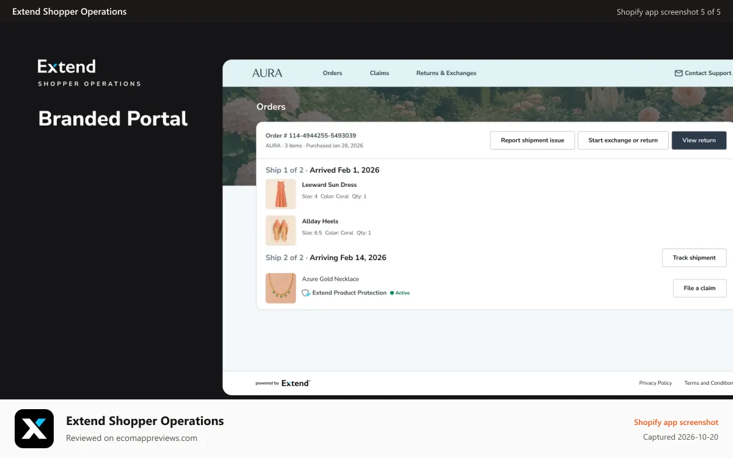Click Start exchange or return button

pyautogui.click(x=623, y=140)
